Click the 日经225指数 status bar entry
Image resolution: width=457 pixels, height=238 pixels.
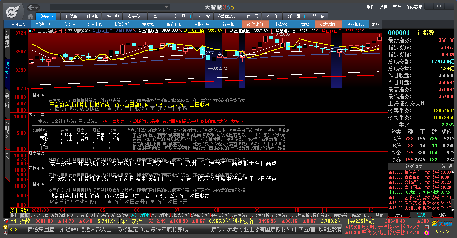[359, 221]
